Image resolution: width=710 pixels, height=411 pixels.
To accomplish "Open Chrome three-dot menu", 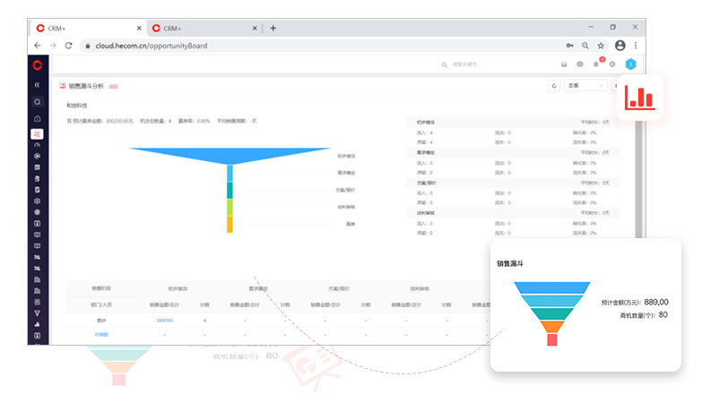I will pos(636,45).
